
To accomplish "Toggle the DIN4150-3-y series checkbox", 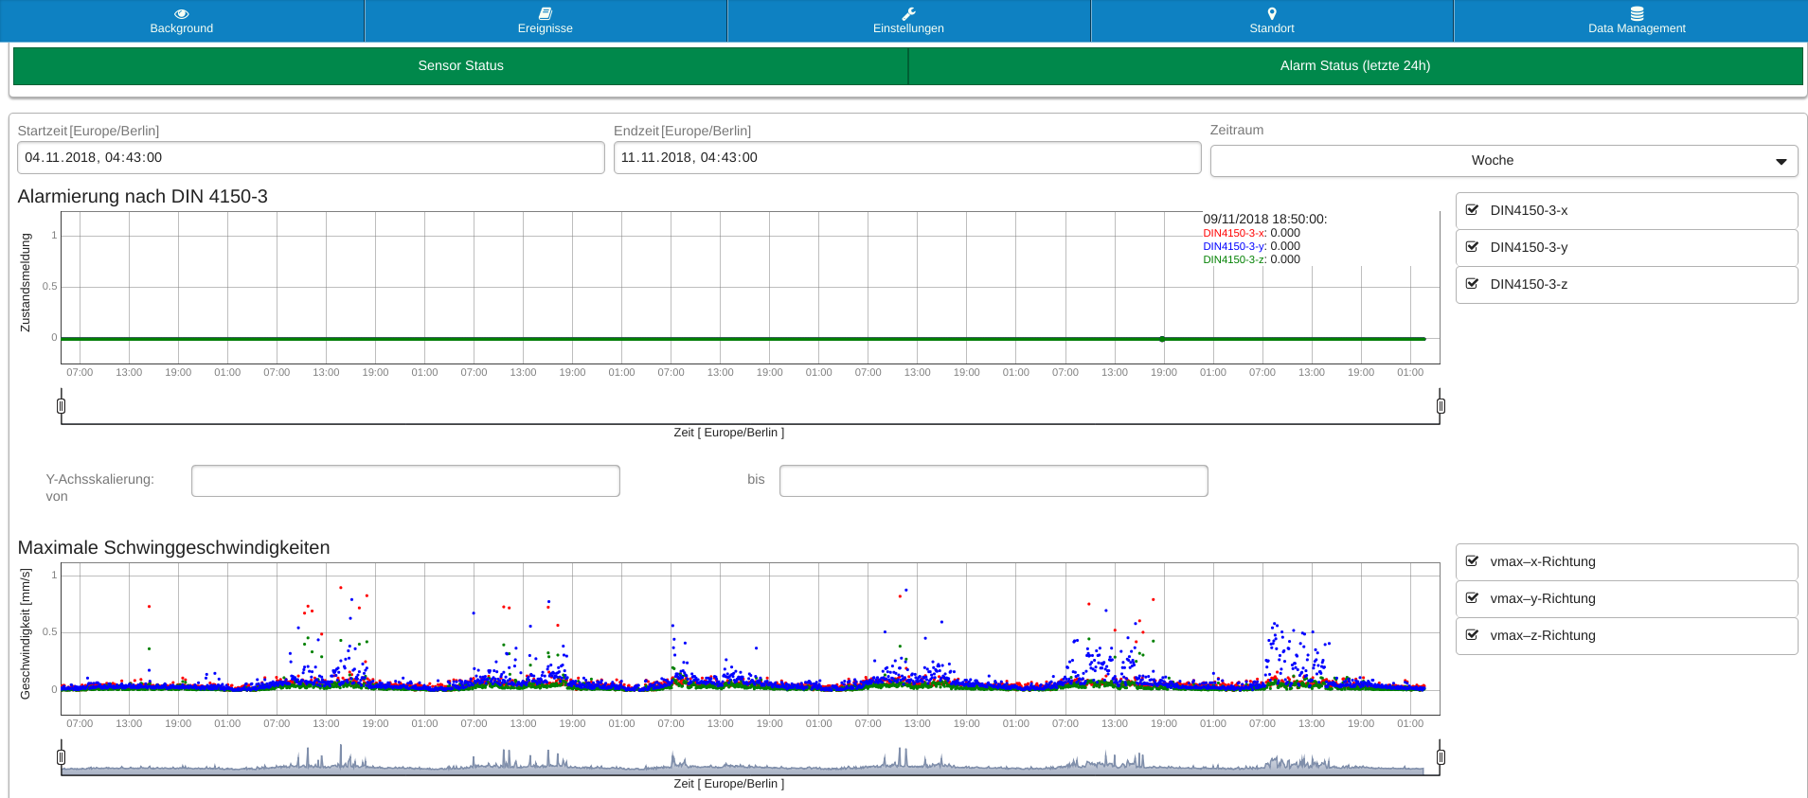I will [x=1472, y=247].
